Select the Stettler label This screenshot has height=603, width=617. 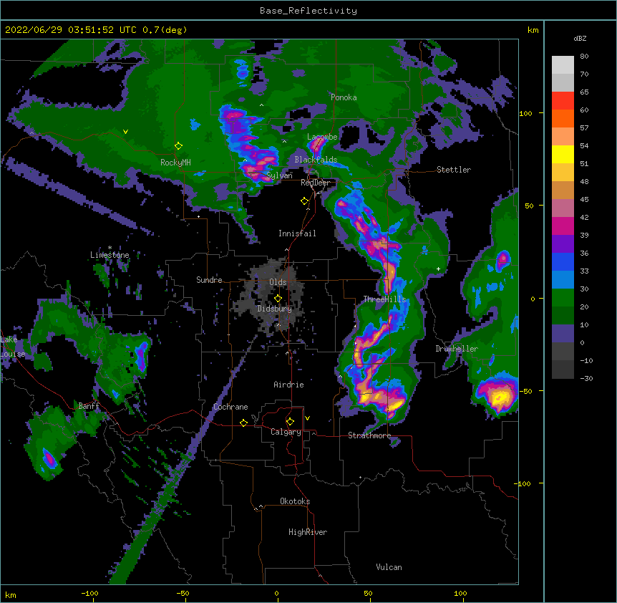pos(454,170)
